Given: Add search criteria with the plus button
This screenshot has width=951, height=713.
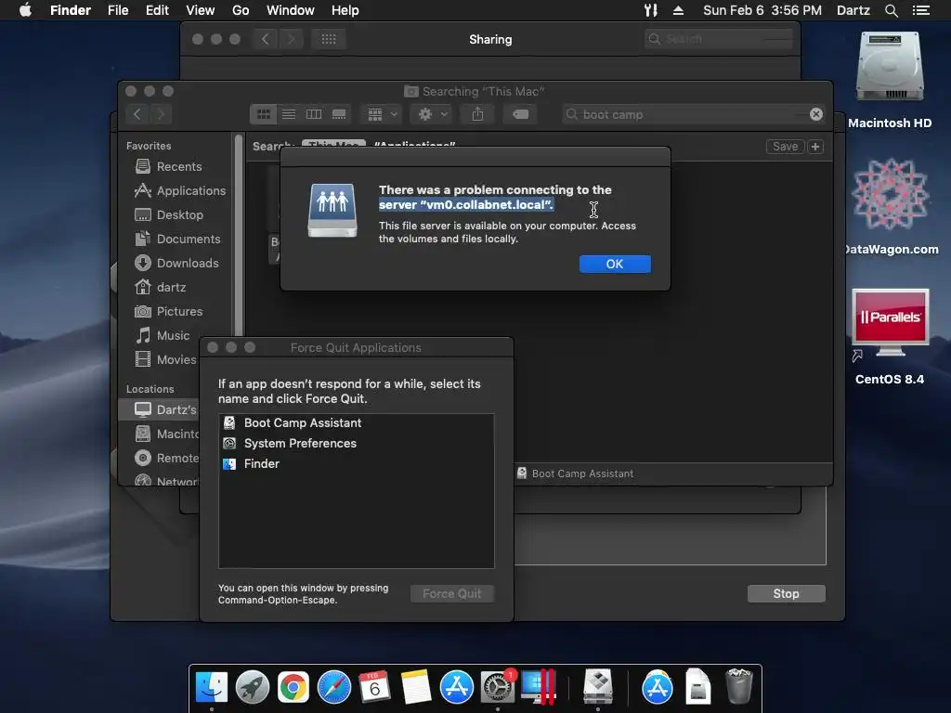Looking at the screenshot, I should click(815, 147).
